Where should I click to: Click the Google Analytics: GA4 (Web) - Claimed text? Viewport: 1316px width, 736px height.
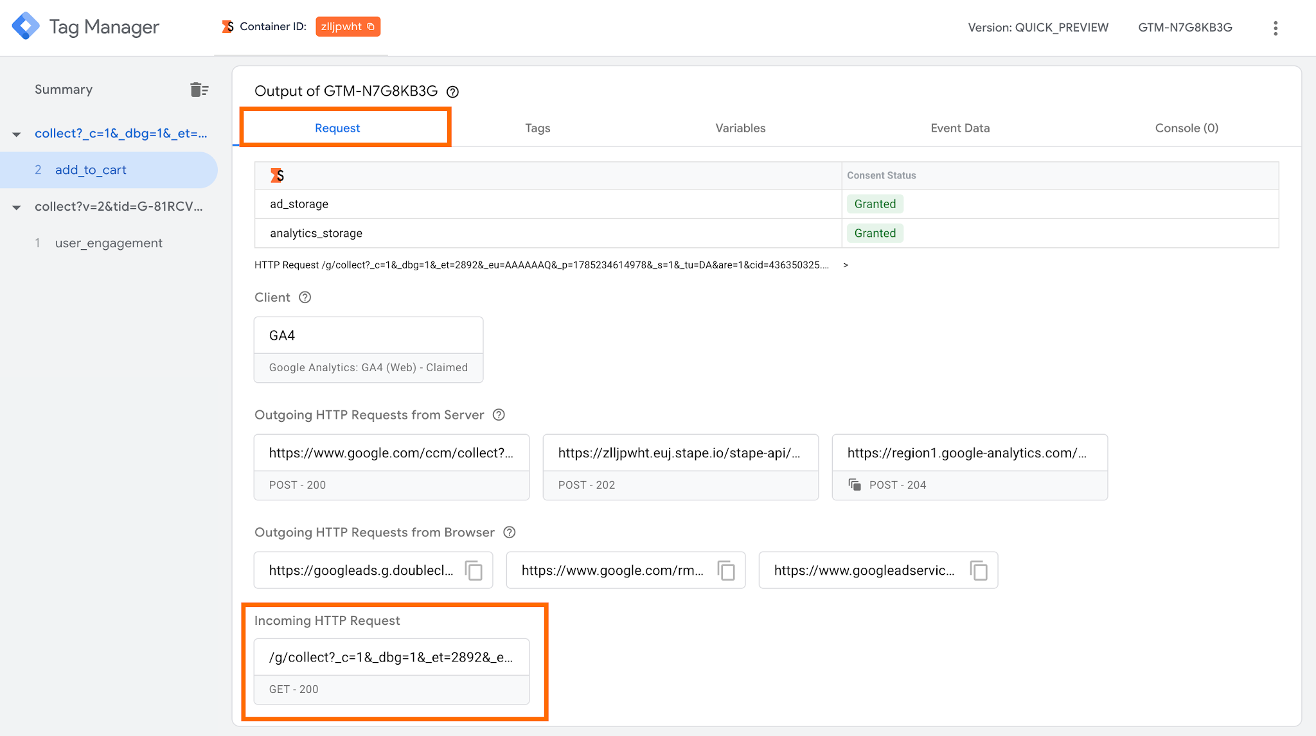(368, 367)
